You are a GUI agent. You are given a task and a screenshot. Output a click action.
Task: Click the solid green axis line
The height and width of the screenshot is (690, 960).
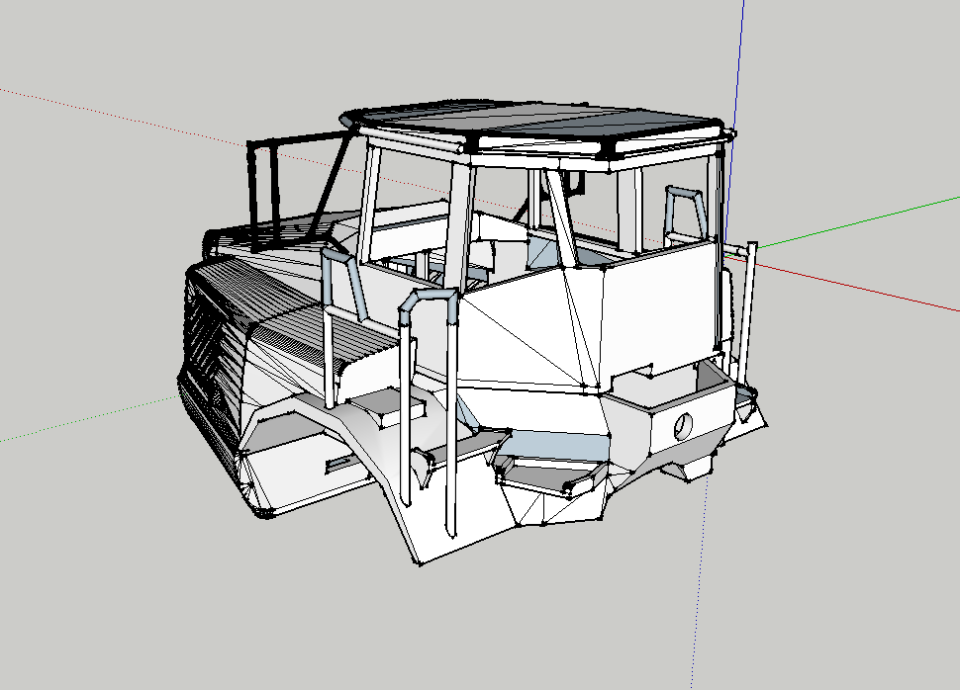pos(861,221)
